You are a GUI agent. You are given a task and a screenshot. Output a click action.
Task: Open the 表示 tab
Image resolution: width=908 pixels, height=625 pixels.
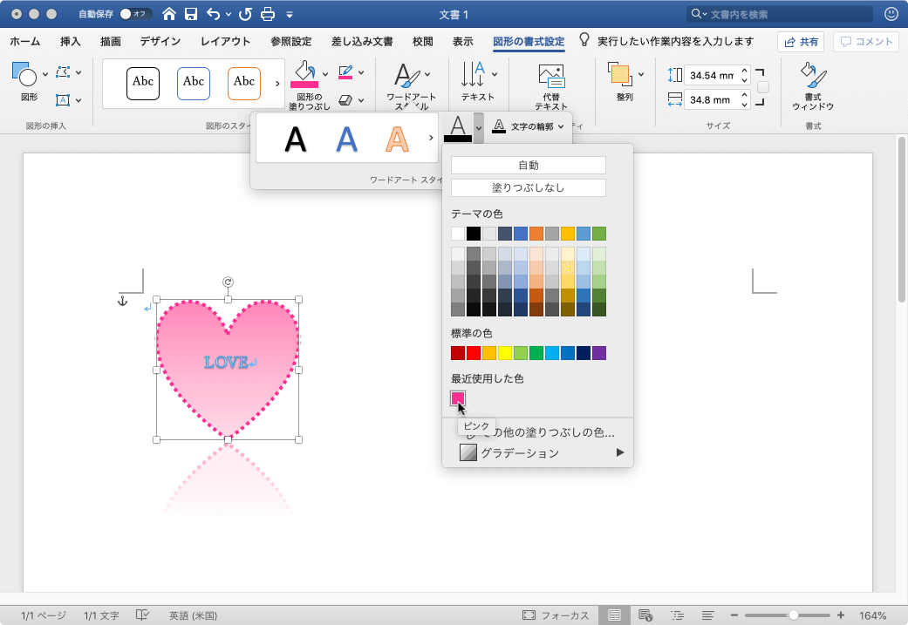(462, 42)
